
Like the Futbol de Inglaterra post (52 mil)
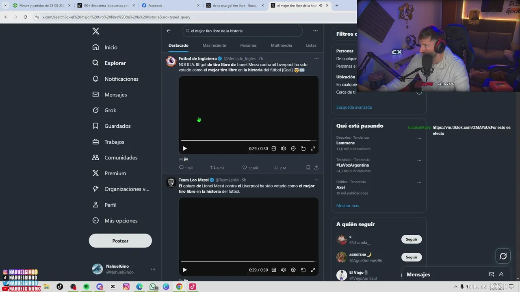pos(250,167)
